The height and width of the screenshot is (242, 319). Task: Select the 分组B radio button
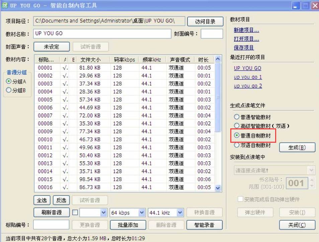[9, 90]
